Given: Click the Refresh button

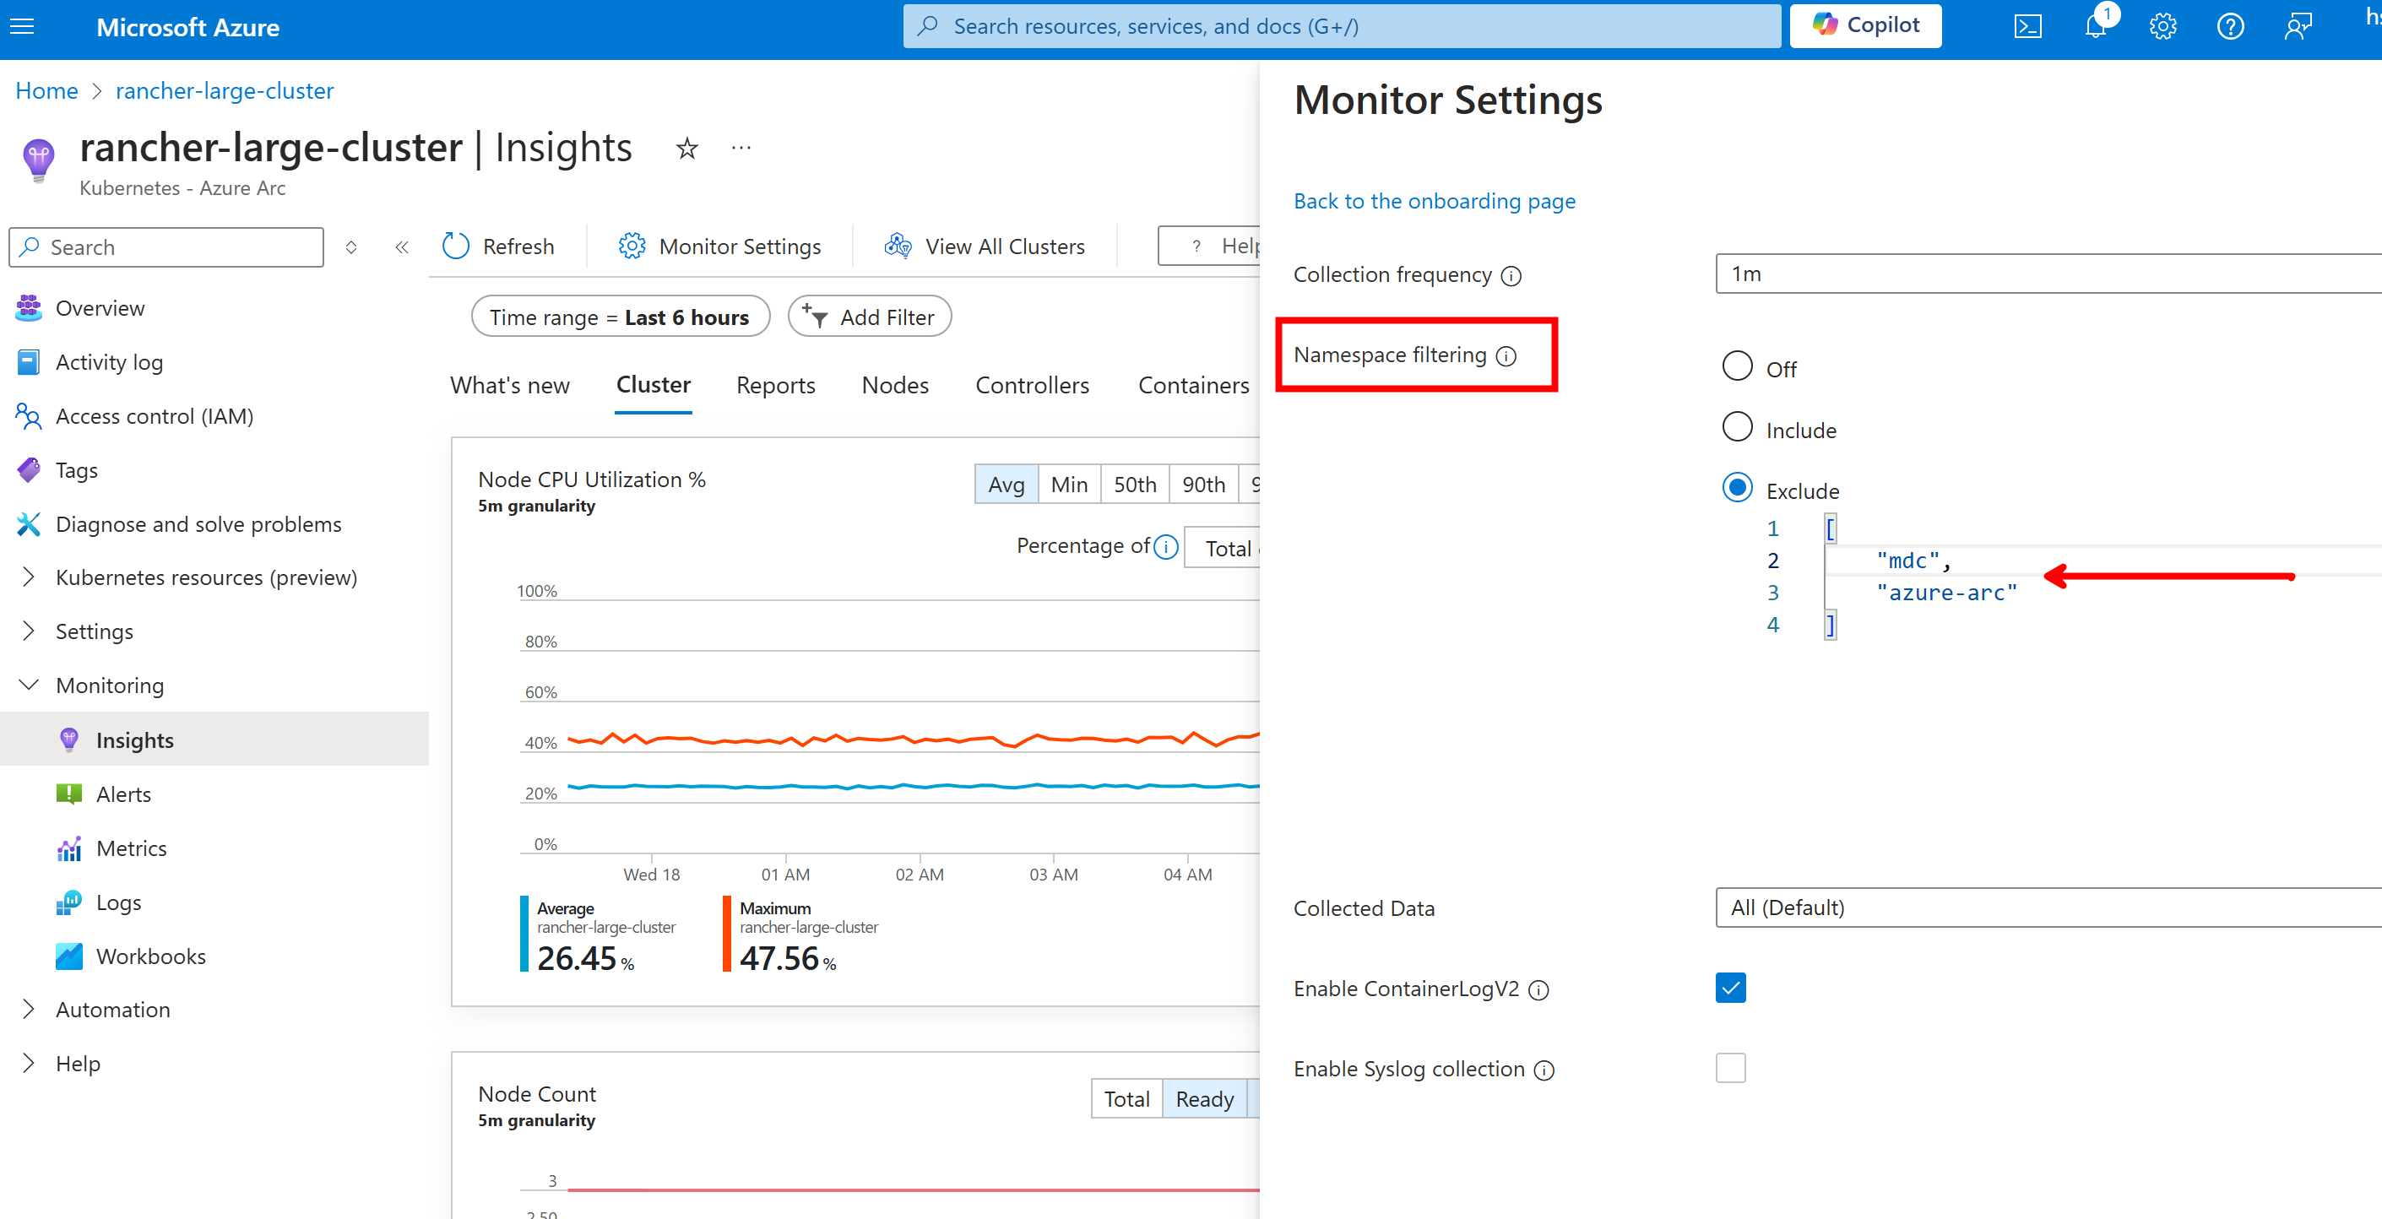Looking at the screenshot, I should pyautogui.click(x=499, y=246).
